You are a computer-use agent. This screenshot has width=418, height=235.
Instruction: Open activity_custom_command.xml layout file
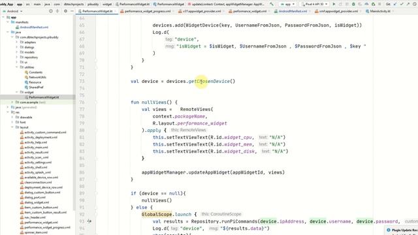45,133
